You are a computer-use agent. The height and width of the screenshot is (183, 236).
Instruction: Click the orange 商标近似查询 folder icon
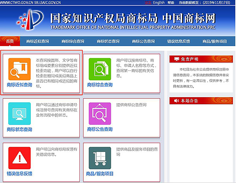tap(19, 69)
